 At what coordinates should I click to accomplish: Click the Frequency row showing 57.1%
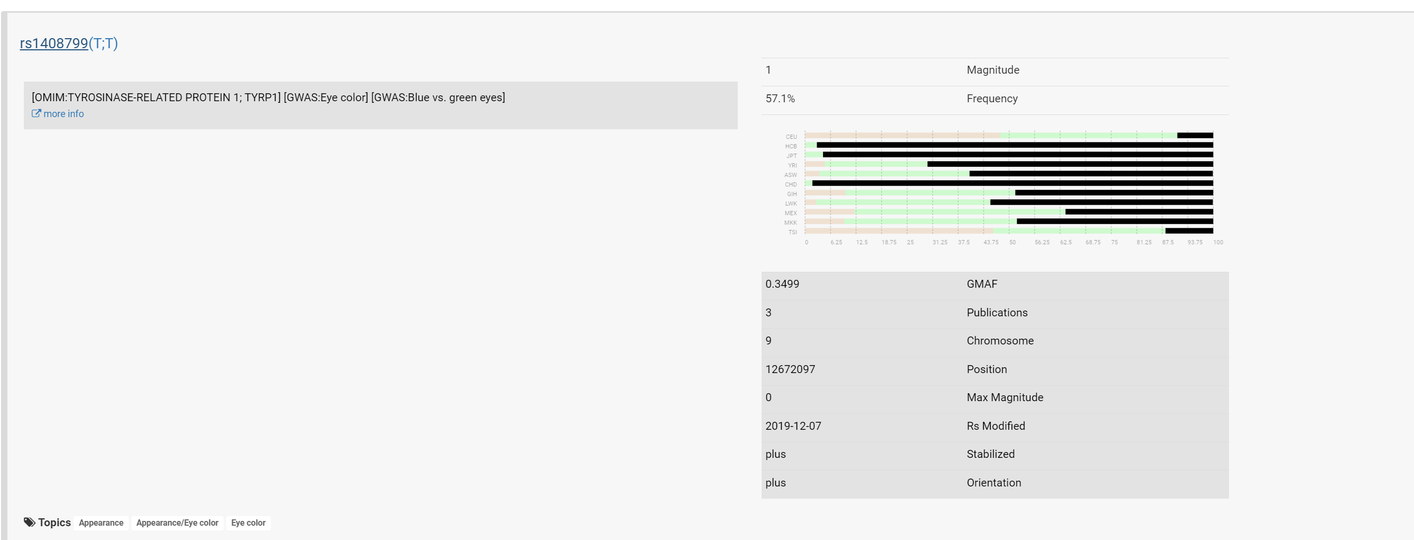pos(995,99)
